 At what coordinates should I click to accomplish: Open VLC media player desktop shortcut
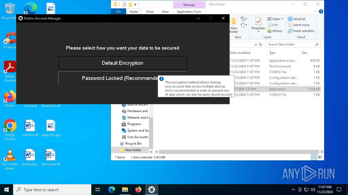pyautogui.click(x=10, y=159)
